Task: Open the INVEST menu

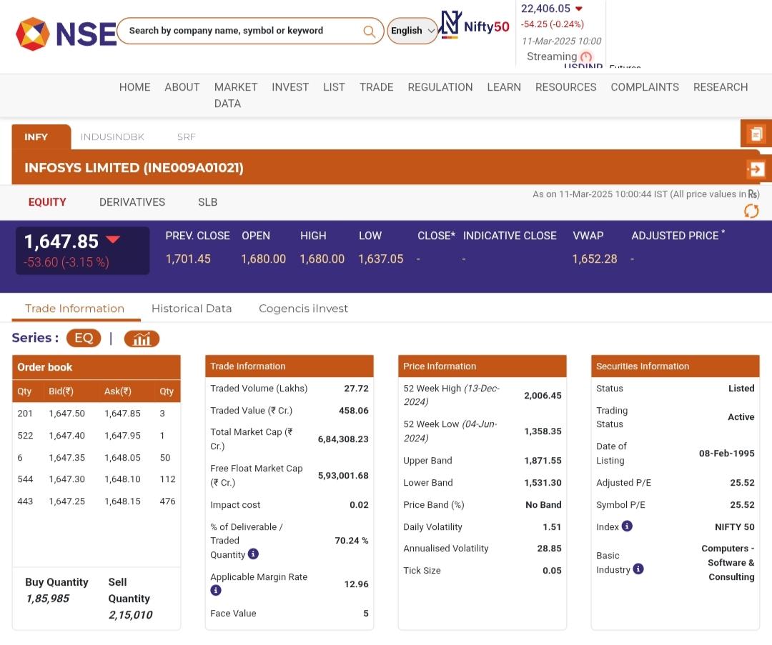Action: [x=290, y=87]
